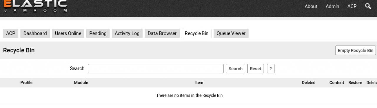Switch to the Queue Viewer tab
Screen dimensions: 377x108
[231, 33]
